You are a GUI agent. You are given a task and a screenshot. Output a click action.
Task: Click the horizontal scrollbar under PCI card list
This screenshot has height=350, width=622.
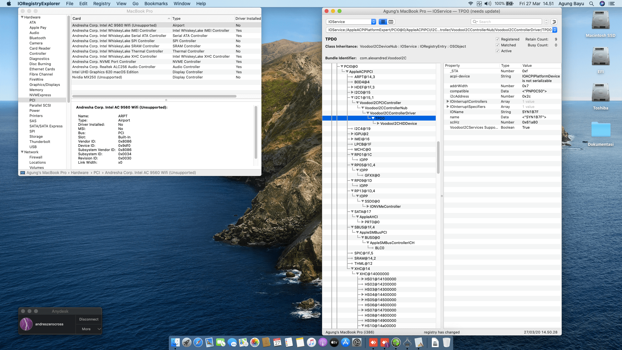click(x=154, y=96)
